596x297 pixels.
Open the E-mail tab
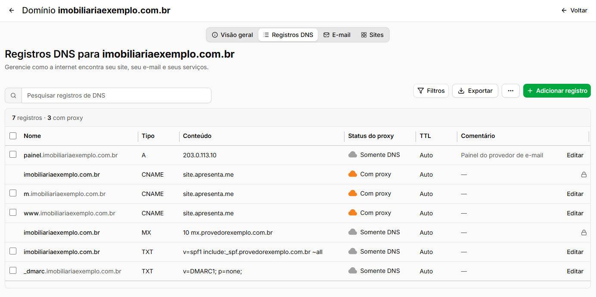point(337,35)
